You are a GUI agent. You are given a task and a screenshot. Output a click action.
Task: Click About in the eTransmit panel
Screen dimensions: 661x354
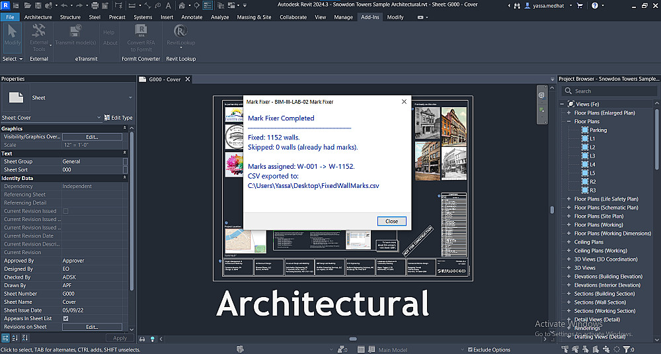click(110, 42)
